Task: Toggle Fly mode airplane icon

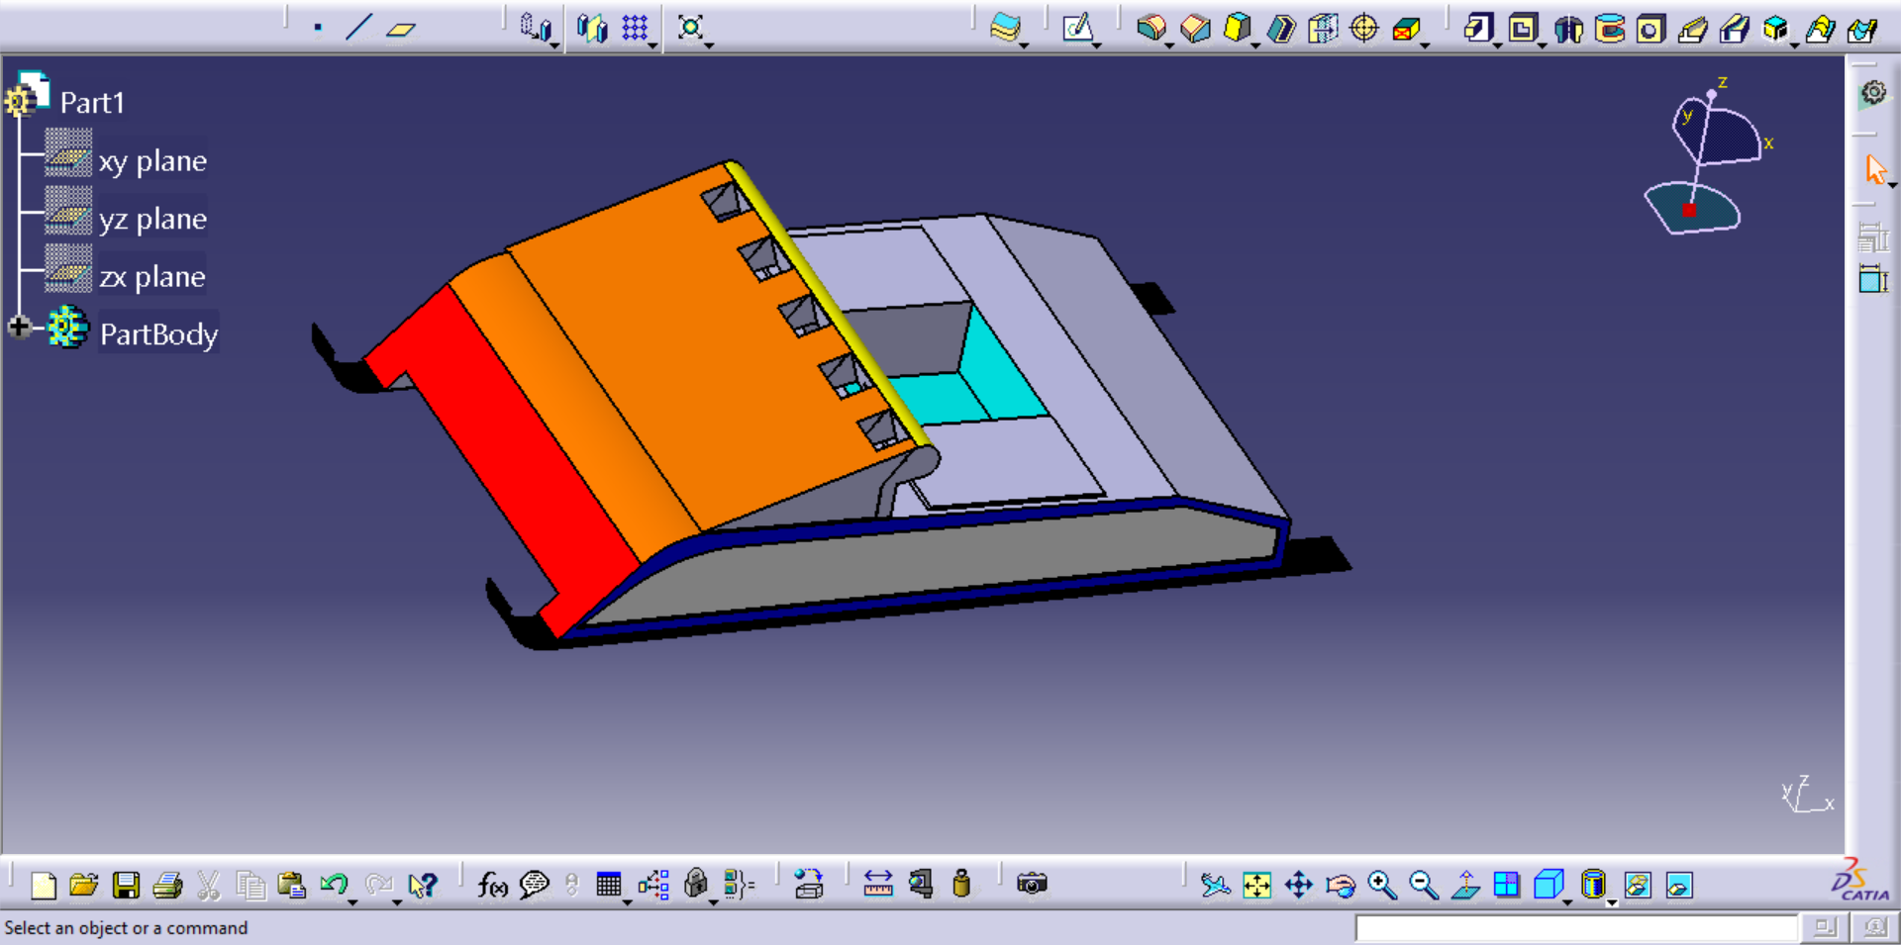Action: tap(1215, 885)
